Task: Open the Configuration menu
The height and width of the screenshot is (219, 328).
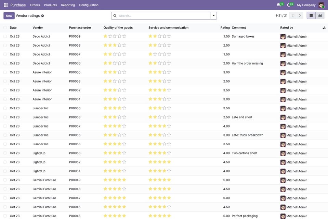Action: click(x=89, y=5)
